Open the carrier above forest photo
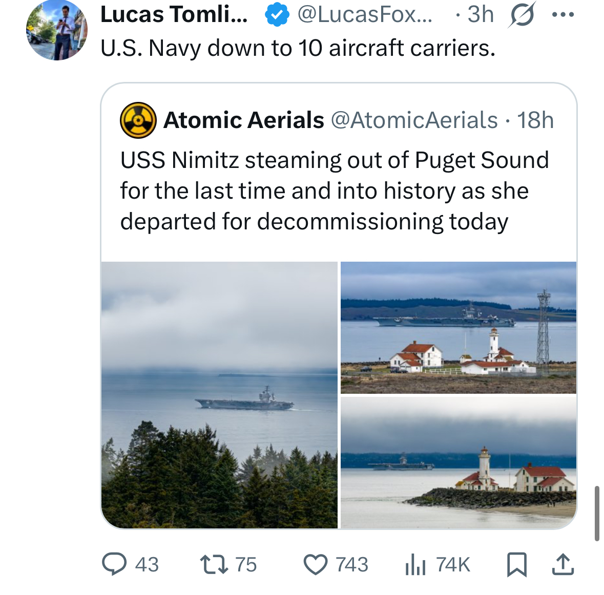The width and height of the screenshot is (604, 595). click(x=219, y=395)
